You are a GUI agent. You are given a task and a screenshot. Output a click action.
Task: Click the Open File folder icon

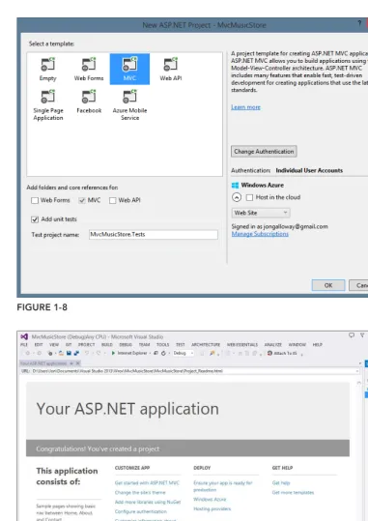tap(61, 353)
